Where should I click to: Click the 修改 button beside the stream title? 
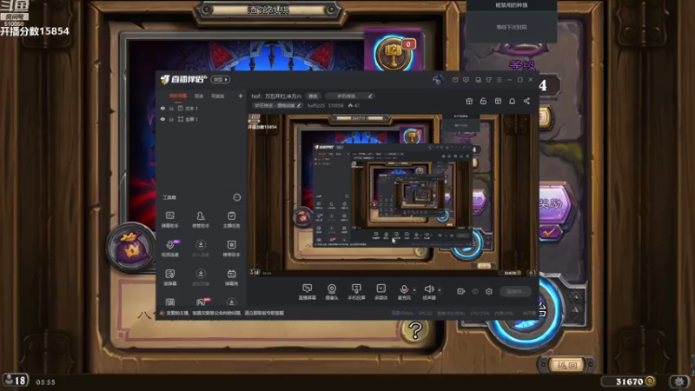tap(313, 96)
